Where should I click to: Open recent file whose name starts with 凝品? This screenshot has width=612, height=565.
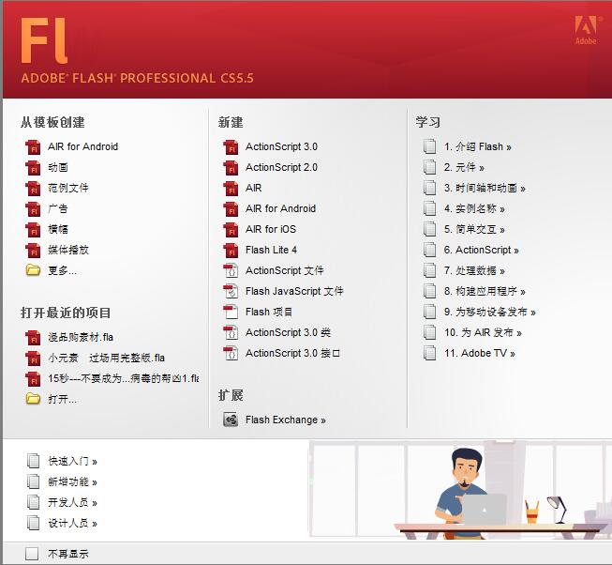(x=81, y=337)
